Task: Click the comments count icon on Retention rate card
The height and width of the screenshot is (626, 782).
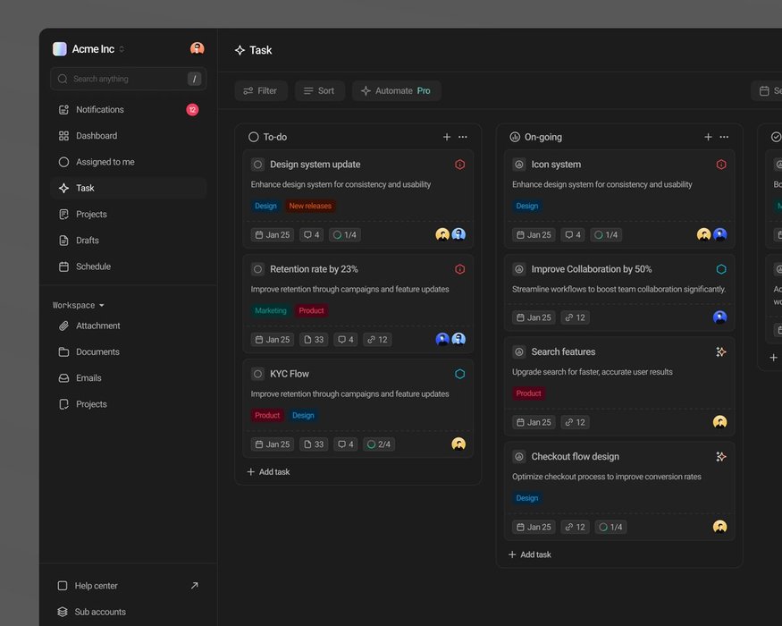Action: 346,340
